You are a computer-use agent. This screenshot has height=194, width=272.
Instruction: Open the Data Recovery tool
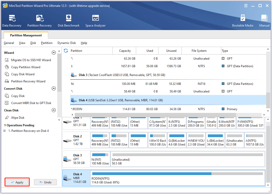[12, 21]
